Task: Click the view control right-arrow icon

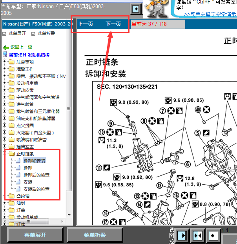Action: pos(182,235)
